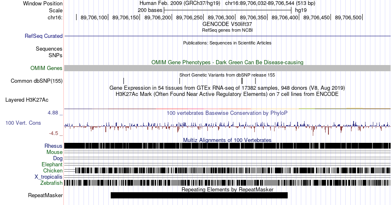Click the fourth dbSNP variant tick mark

point(255,81)
